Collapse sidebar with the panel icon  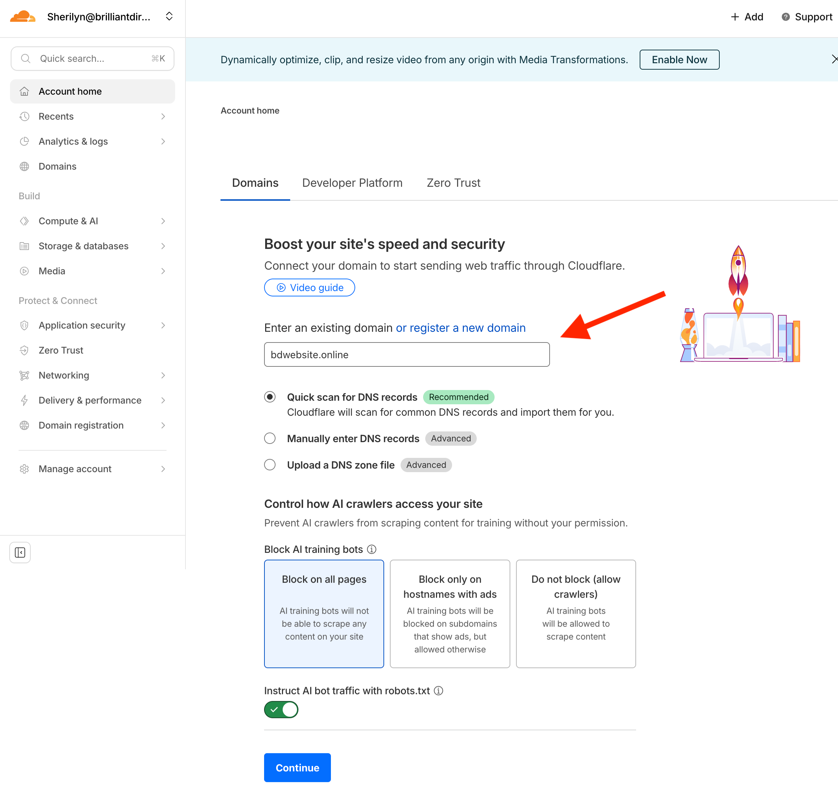(20, 552)
